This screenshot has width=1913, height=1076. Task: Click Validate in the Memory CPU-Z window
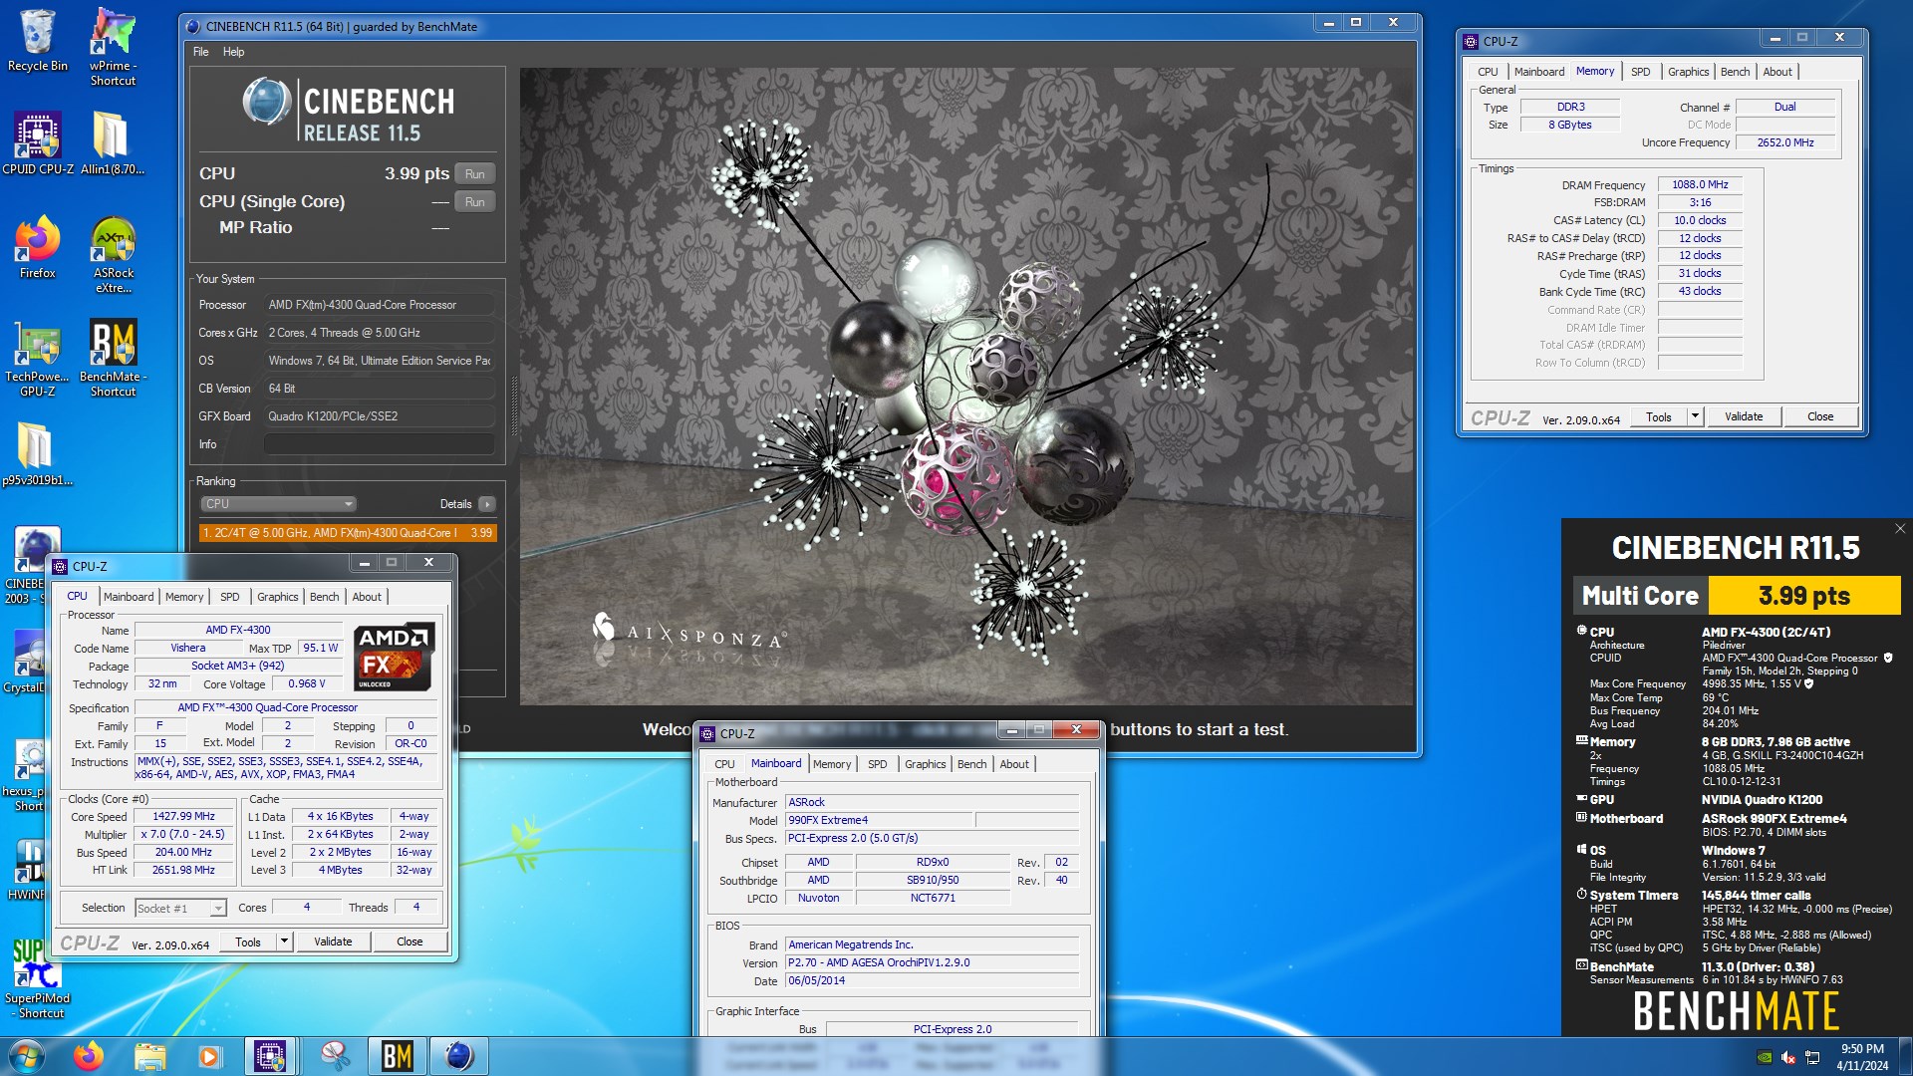point(1744,417)
